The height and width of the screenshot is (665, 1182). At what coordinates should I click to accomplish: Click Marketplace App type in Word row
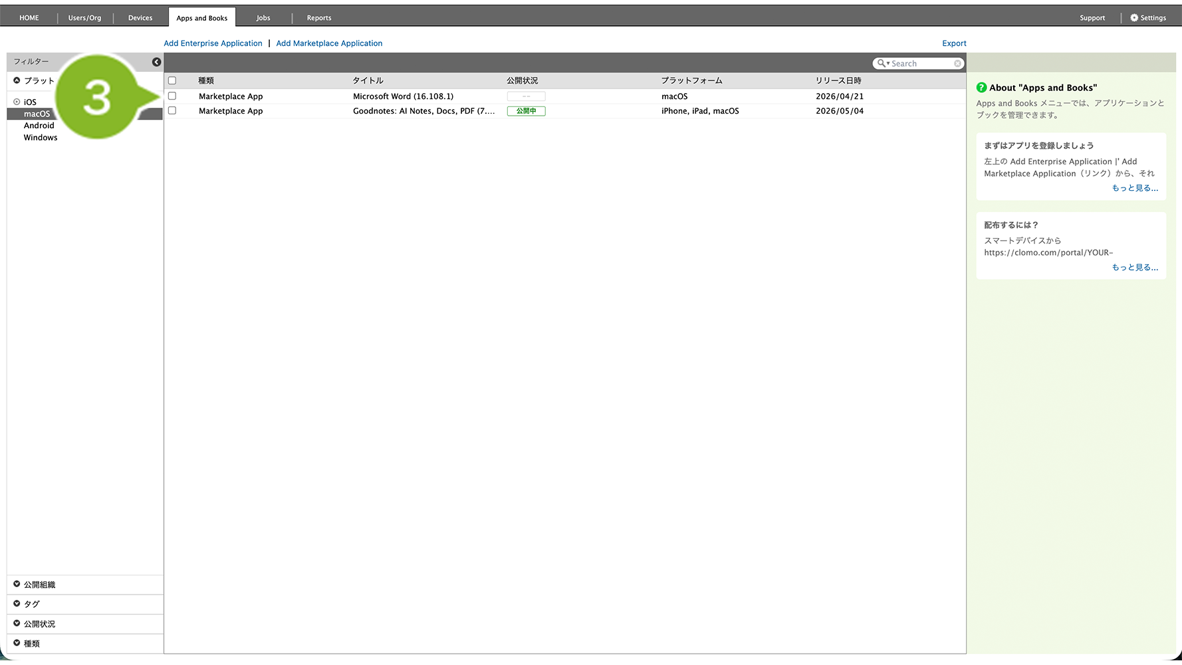231,96
